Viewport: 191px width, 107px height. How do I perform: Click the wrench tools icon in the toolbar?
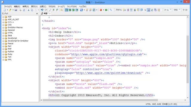(111, 10)
